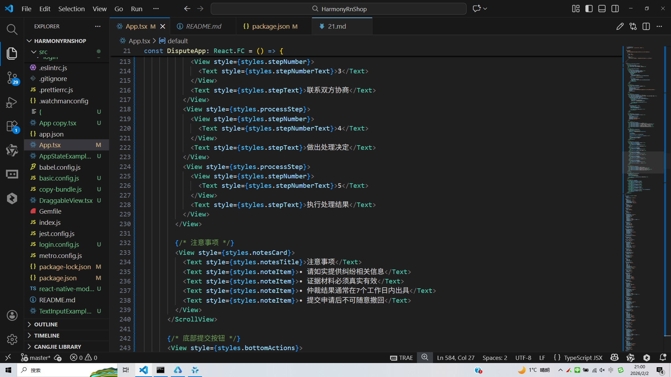The width and height of the screenshot is (671, 377).
Task: Open the remote window indicator icon
Action: pos(8,357)
